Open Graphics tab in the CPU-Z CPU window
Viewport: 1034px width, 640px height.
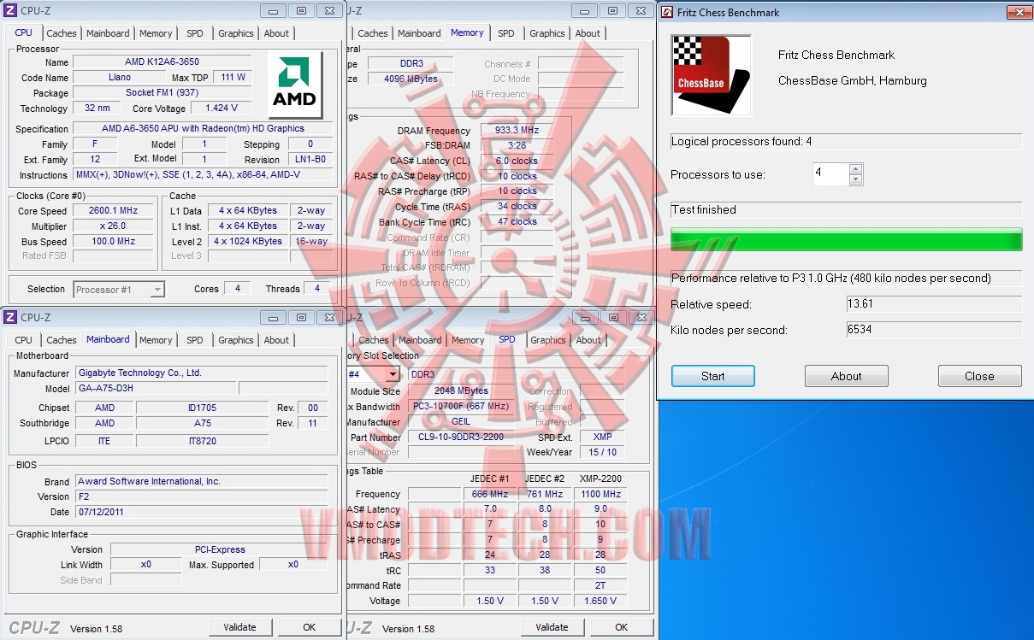pyautogui.click(x=236, y=33)
